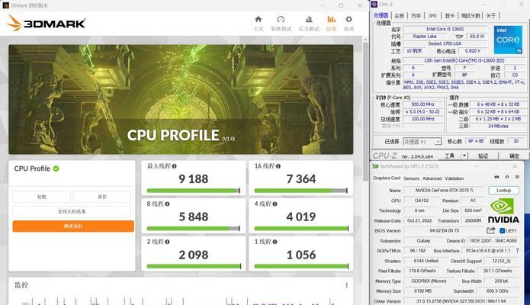Click the GPU Name field showing RTX 3070 Ti

point(444,191)
